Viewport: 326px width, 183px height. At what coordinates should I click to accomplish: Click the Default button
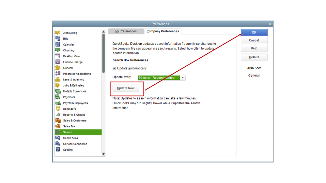tap(254, 57)
